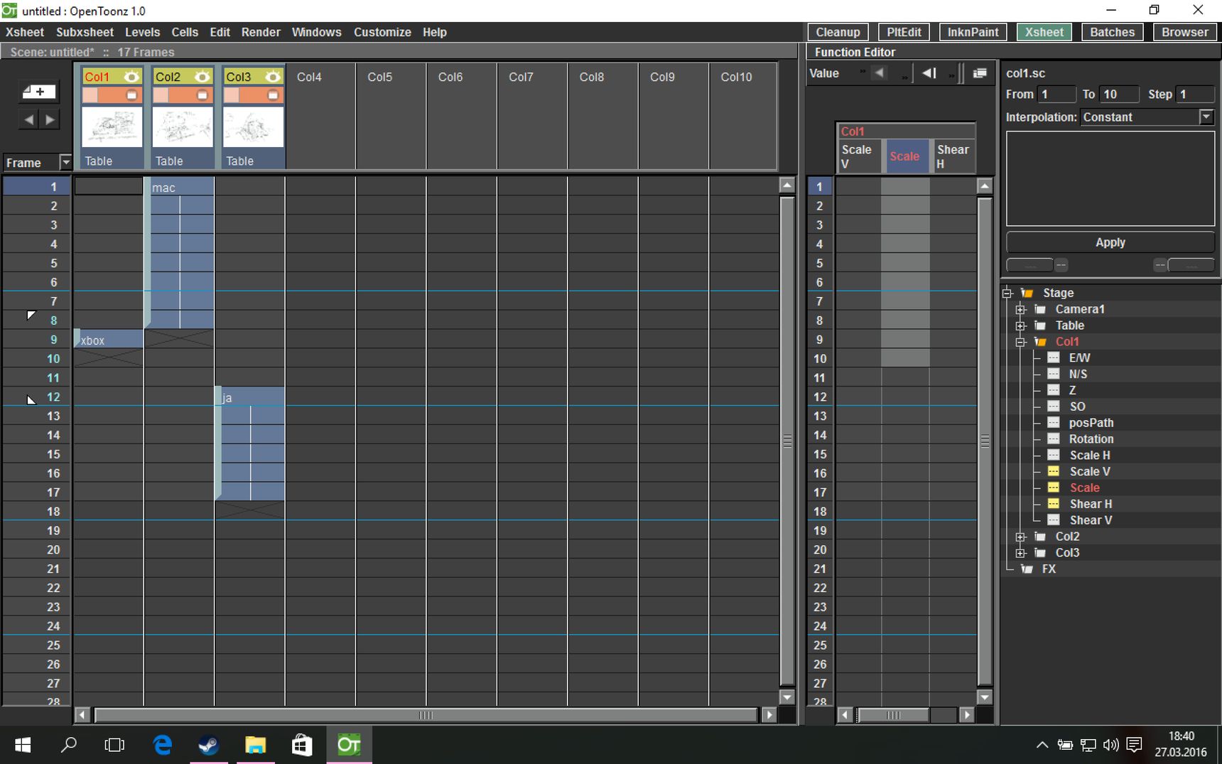Switch to the InknPaint room
1222x764 pixels.
[x=973, y=32]
